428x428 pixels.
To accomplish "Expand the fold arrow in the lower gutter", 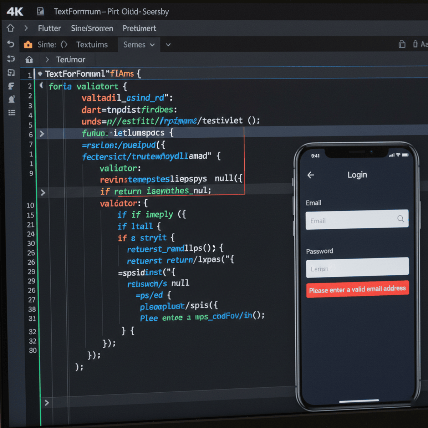I will (x=46, y=403).
